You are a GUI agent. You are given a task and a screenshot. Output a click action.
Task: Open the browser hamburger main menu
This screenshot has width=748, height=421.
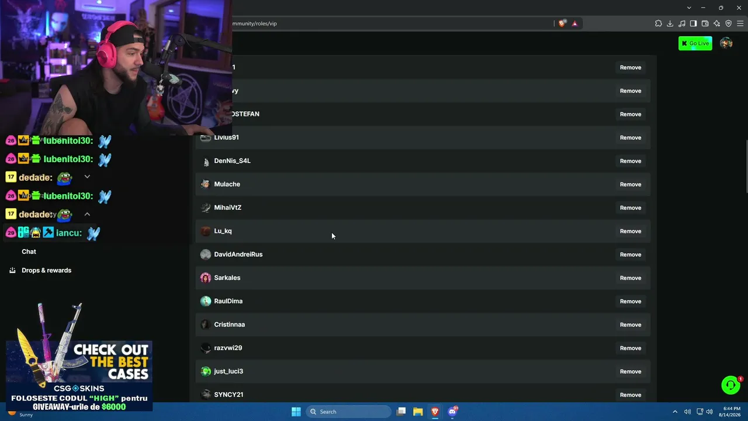[740, 23]
